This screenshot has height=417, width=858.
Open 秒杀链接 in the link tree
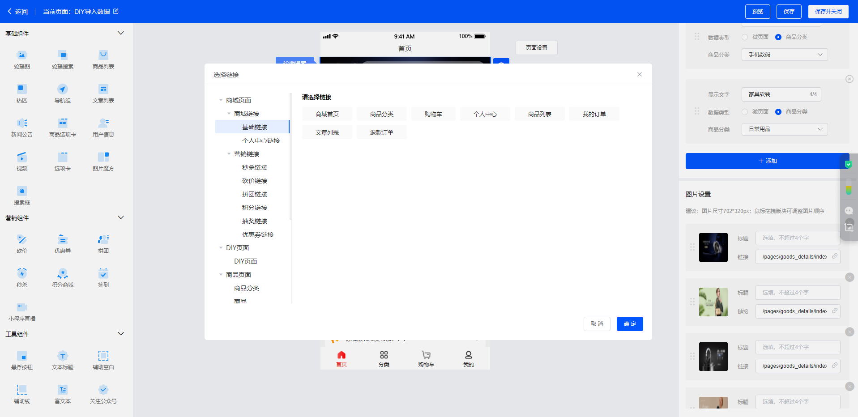tap(254, 167)
